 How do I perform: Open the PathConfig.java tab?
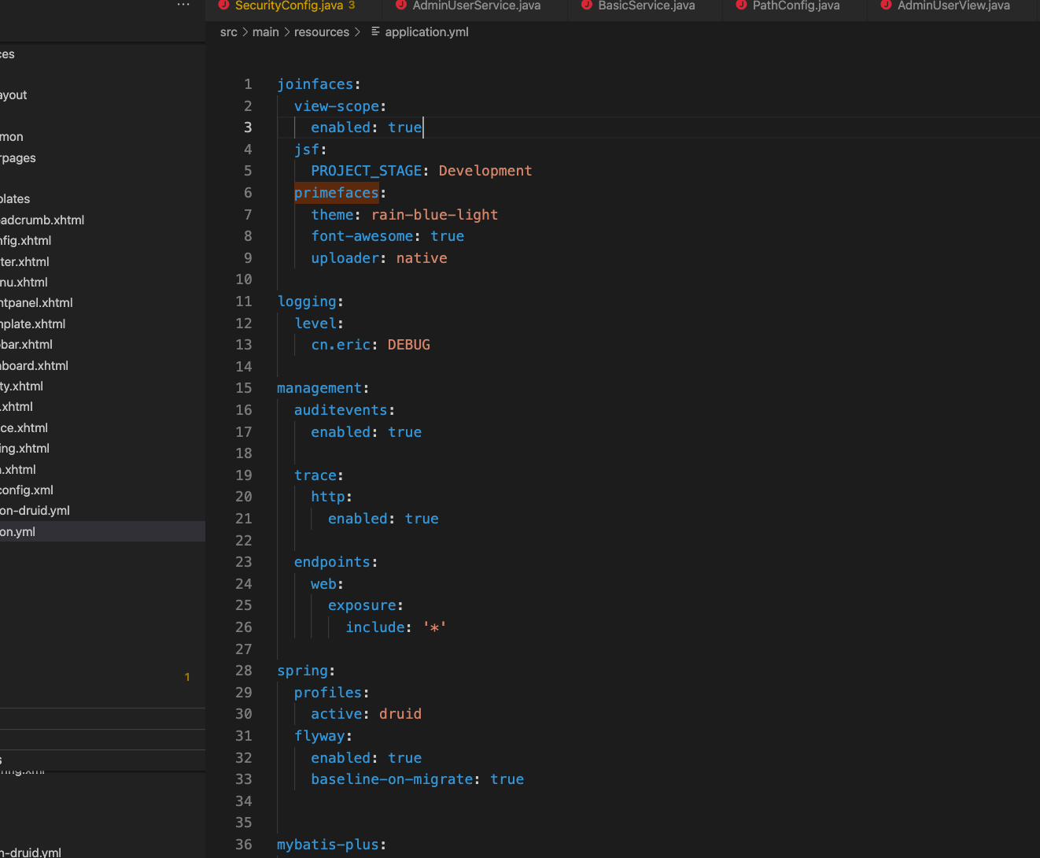[795, 6]
